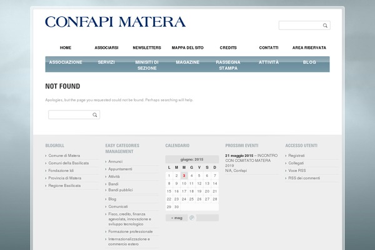The width and height of the screenshot is (375, 250).
Task: Open the AREA RISERVATA menu item
Action: coord(309,47)
